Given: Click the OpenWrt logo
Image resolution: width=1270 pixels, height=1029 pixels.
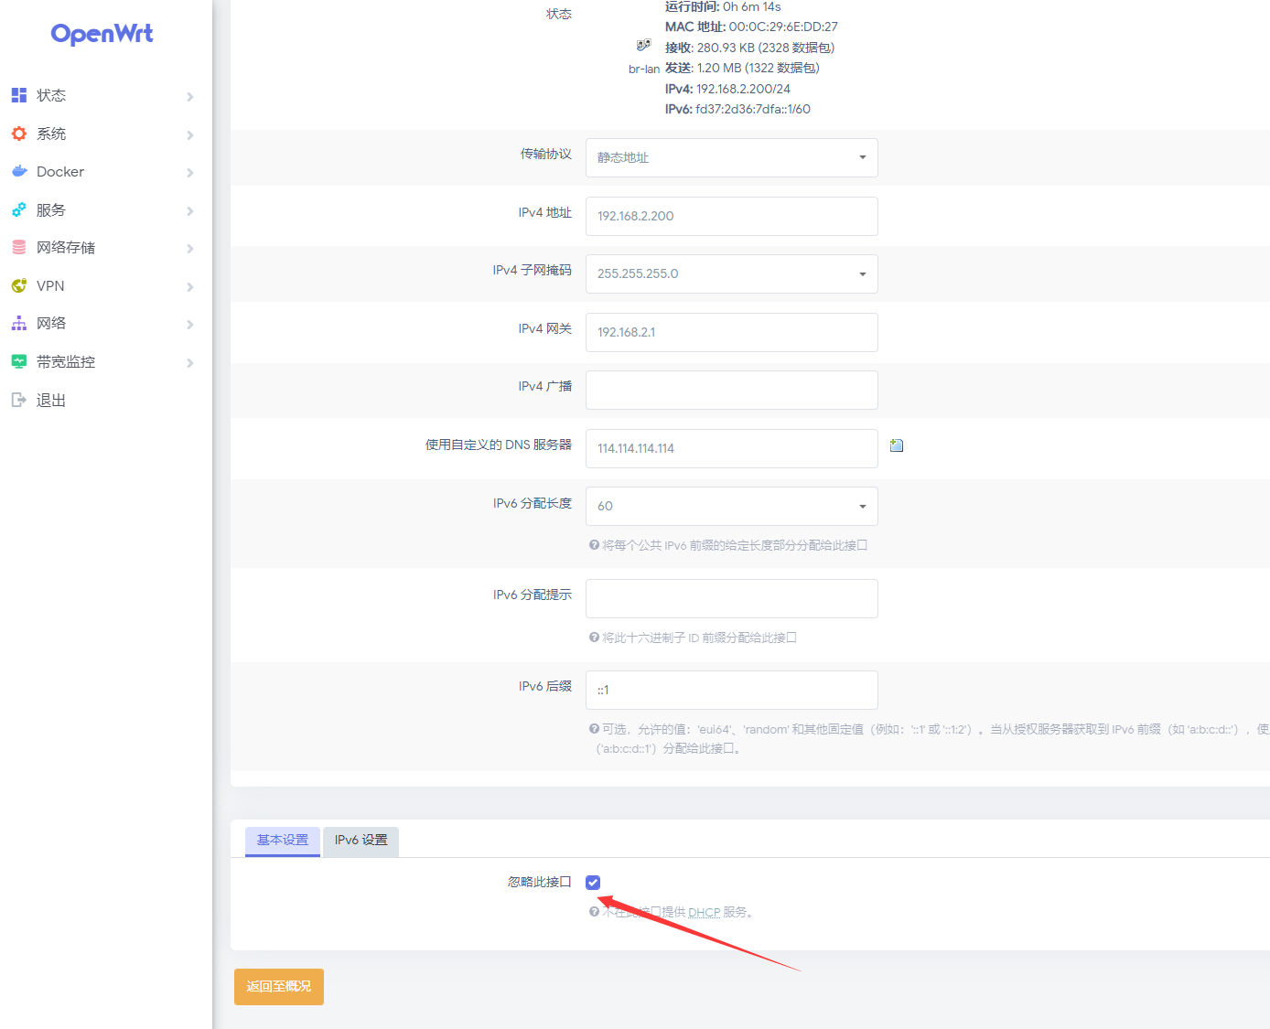Looking at the screenshot, I should click(x=102, y=34).
